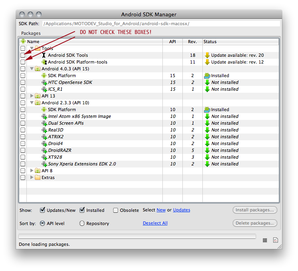Image resolution: width=298 pixels, height=271 pixels.
Task: Check the ICS_R1 package checkbox
Action: [23, 89]
